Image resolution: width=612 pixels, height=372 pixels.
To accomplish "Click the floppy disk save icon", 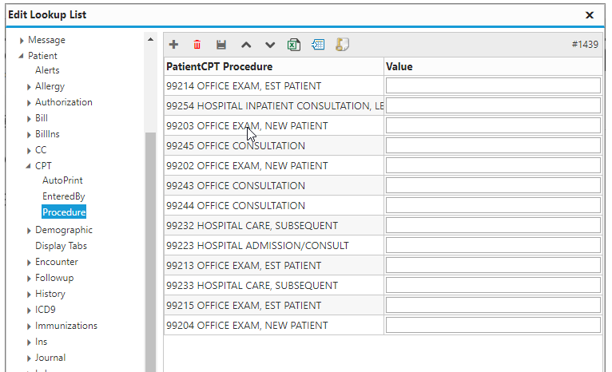I will point(221,45).
